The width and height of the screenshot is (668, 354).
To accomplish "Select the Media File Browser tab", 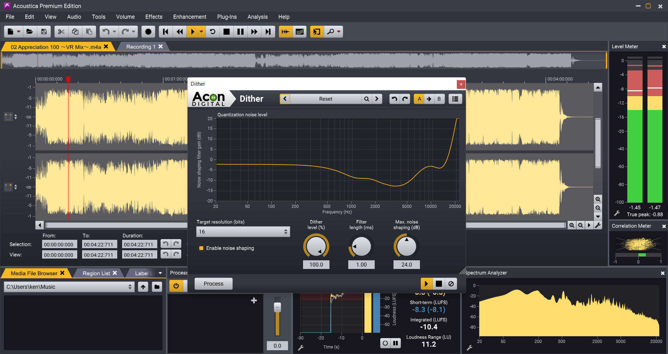I will pyautogui.click(x=34, y=273).
